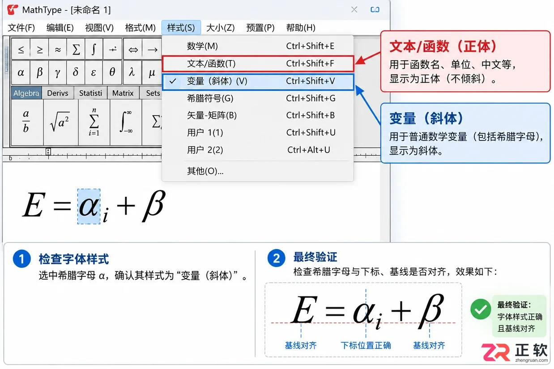Insert the square root of a² template
The width and height of the screenshot is (554, 369).
pyautogui.click(x=60, y=122)
